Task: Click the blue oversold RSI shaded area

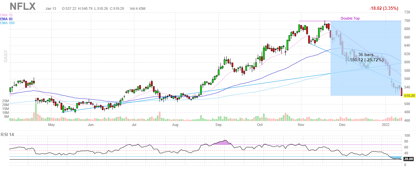Action: coord(395,157)
